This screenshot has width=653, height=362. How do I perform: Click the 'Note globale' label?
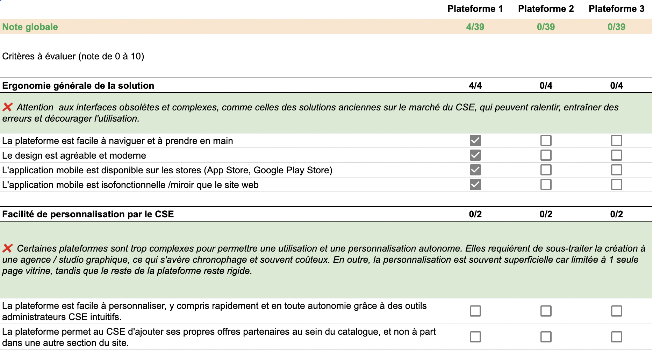tap(30, 27)
